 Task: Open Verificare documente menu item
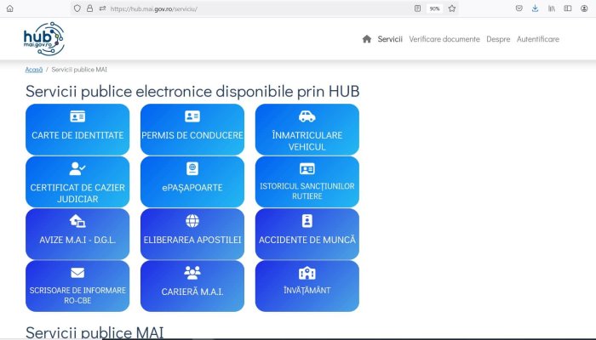[x=444, y=39]
